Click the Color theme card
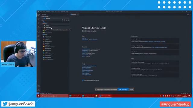Screen dimensions: 193x108 coord(155,53)
